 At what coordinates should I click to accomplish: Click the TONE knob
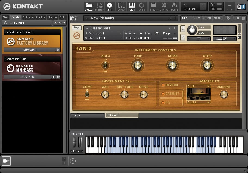138,65
